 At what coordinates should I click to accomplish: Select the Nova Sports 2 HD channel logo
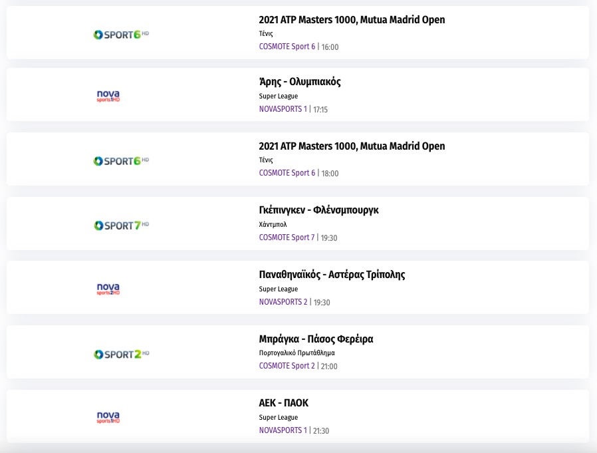click(108, 289)
